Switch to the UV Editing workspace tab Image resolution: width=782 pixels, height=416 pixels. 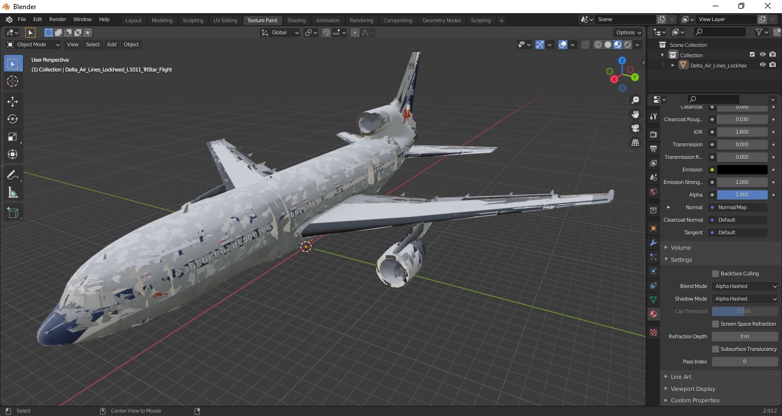[225, 21]
